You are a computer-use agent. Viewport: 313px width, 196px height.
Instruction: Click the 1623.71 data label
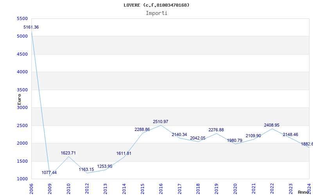(68, 153)
